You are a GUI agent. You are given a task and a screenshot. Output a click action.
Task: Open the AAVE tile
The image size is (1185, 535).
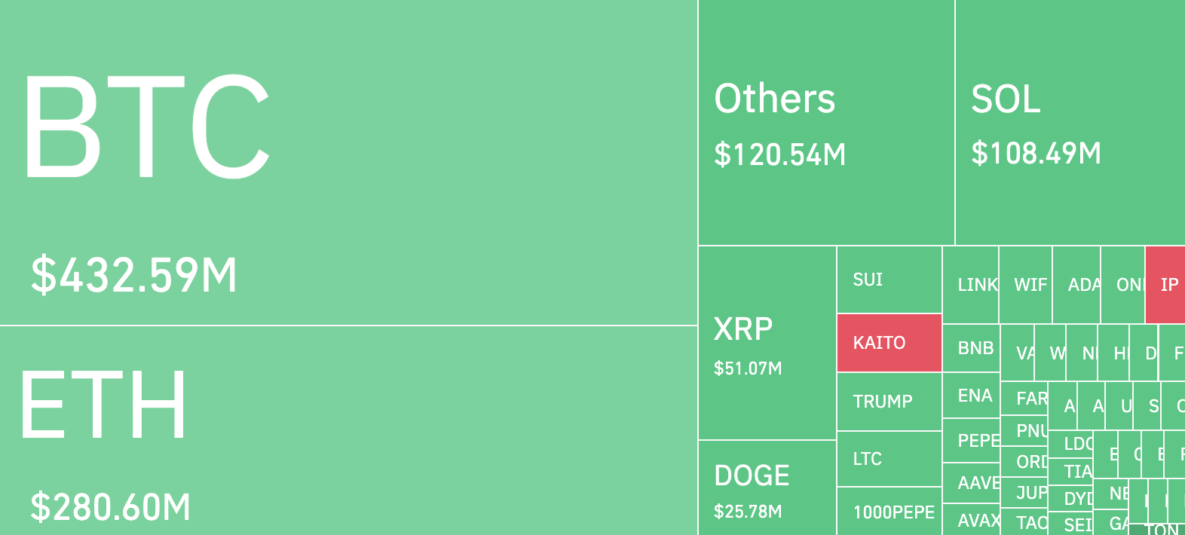pyautogui.click(x=972, y=483)
